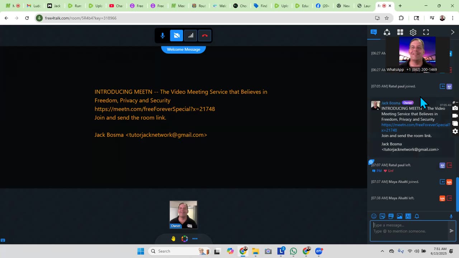The width and height of the screenshot is (459, 258).
Task: Send the chat message
Action: click(x=451, y=231)
